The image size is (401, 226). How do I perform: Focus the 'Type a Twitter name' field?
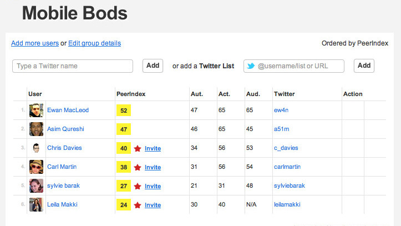coord(73,66)
